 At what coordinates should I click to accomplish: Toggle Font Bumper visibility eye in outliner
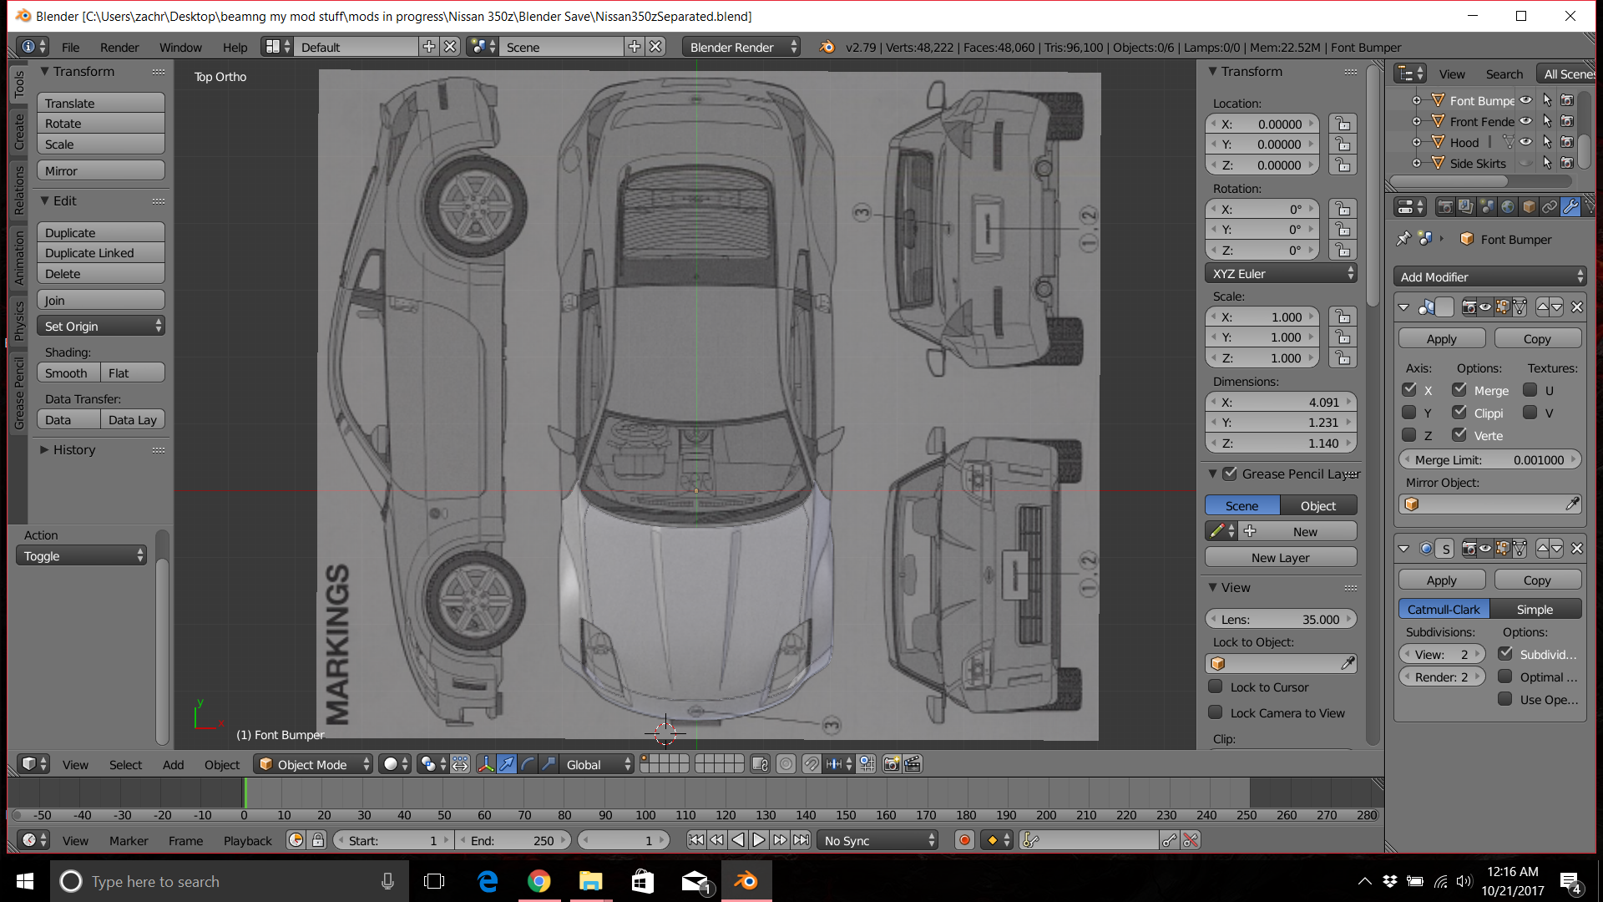click(1525, 100)
